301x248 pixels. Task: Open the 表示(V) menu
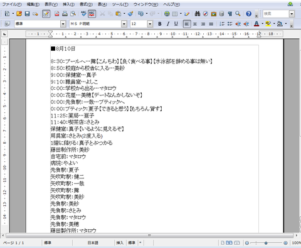tap(51, 4)
